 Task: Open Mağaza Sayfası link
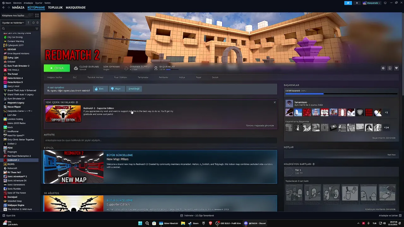55,77
